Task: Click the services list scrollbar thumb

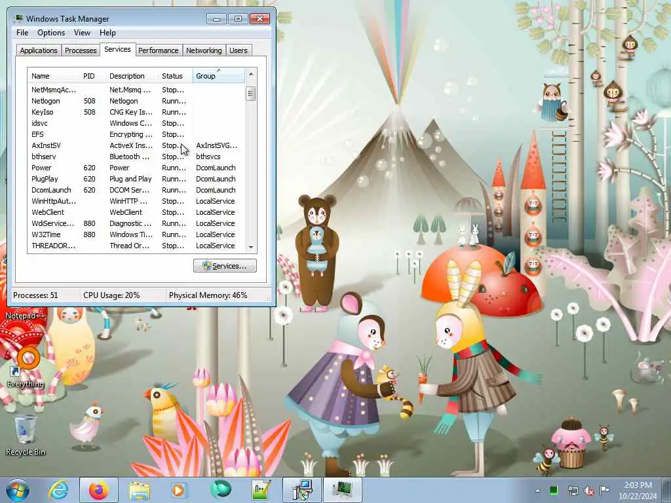Action: [x=251, y=93]
